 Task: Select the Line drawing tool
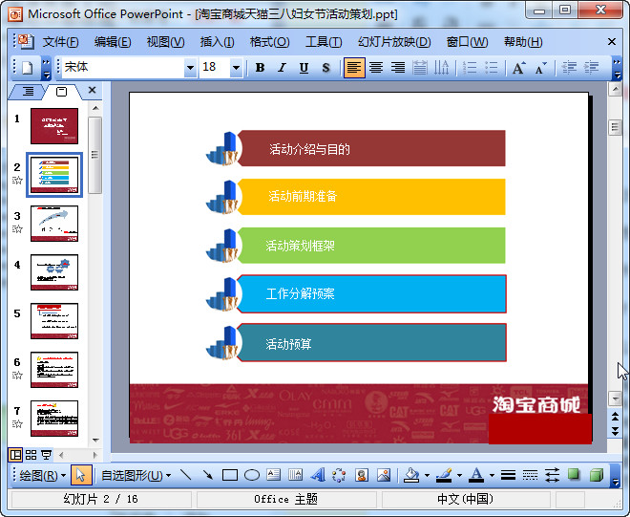point(185,475)
